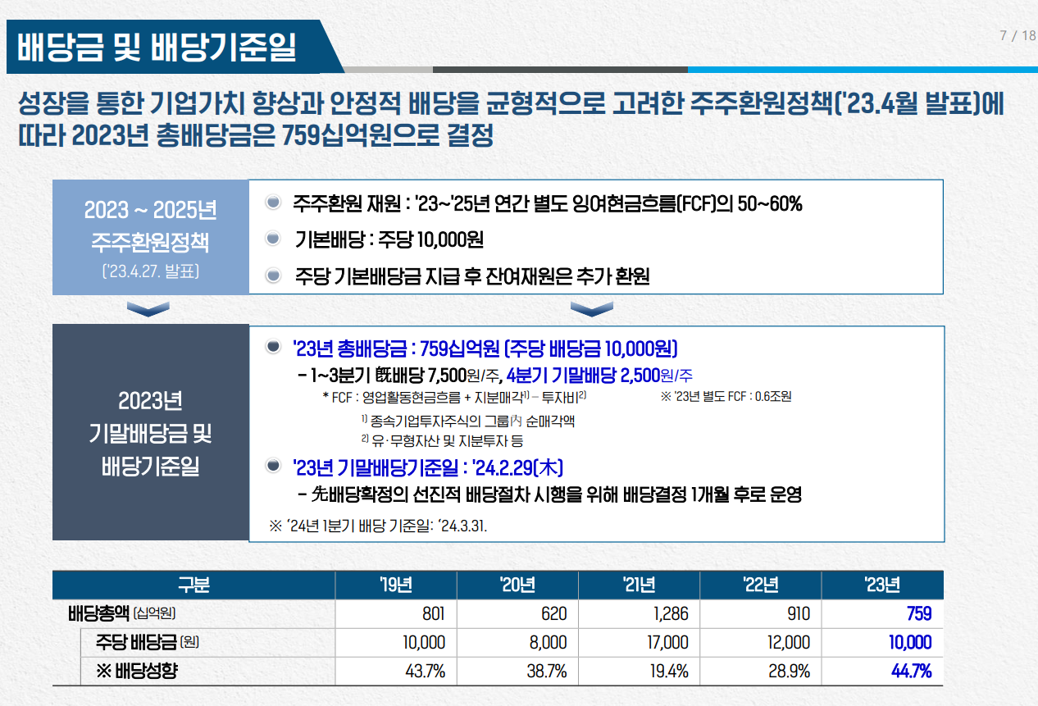Select the 구분 table header cell
Screen dimensions: 1038x706
click(193, 585)
